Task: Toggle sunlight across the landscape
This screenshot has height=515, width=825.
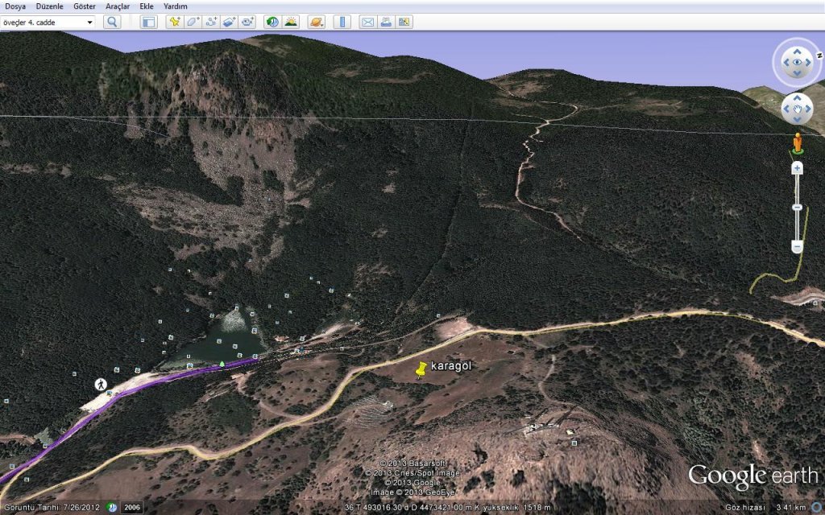Action: pos(290,22)
